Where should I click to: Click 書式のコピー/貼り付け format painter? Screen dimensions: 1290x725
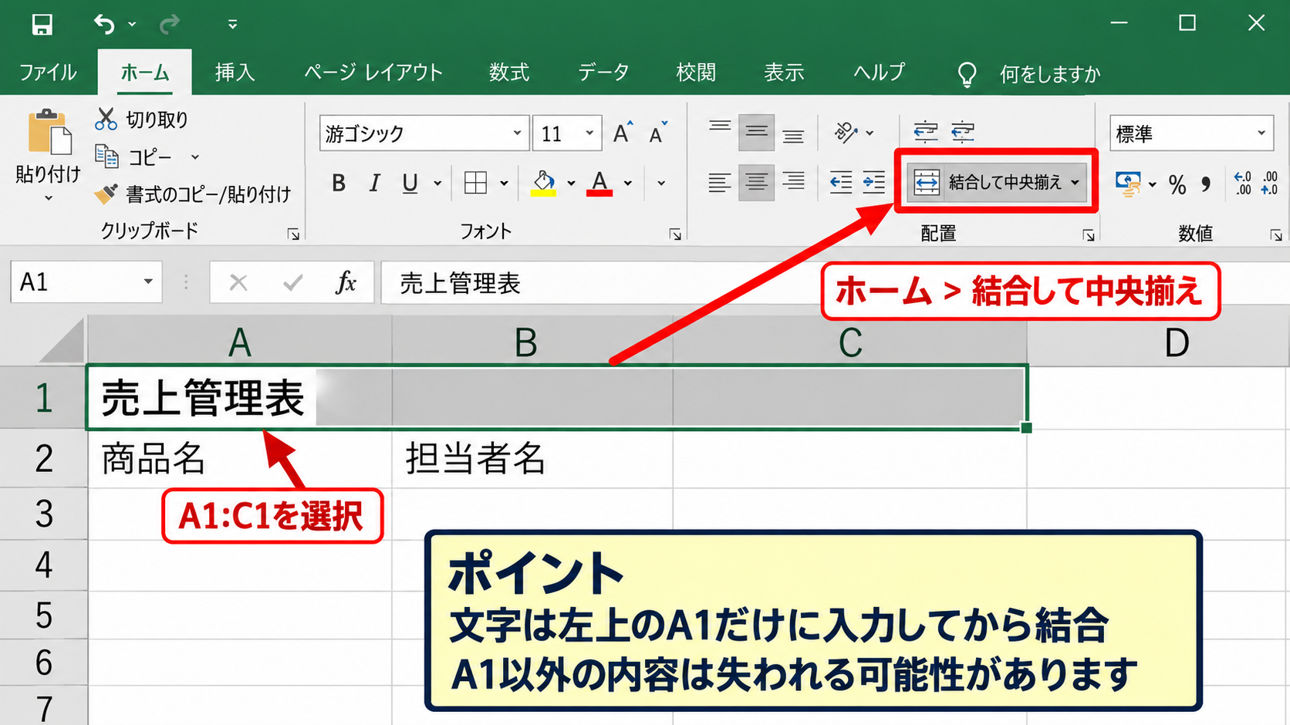coord(193,194)
